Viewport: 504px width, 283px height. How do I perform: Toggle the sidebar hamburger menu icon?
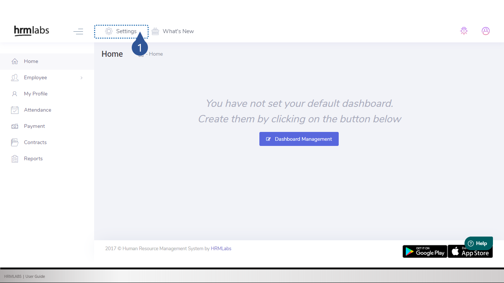[78, 31]
